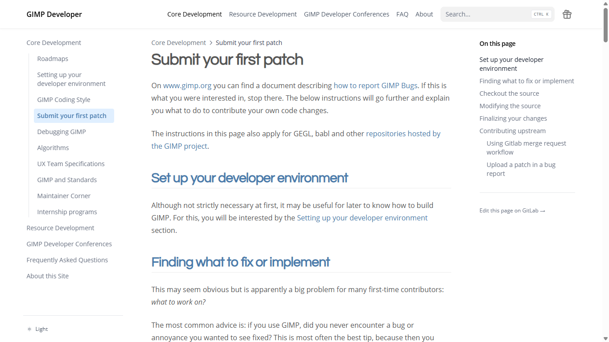Click the search field at top
609x342 pixels.
tap(486, 14)
